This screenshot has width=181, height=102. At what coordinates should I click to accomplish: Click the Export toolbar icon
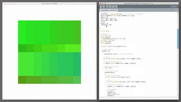[x=116, y=7]
